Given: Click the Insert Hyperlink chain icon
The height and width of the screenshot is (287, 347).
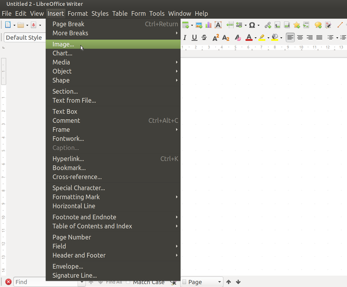Looking at the screenshot, I should (268, 25).
